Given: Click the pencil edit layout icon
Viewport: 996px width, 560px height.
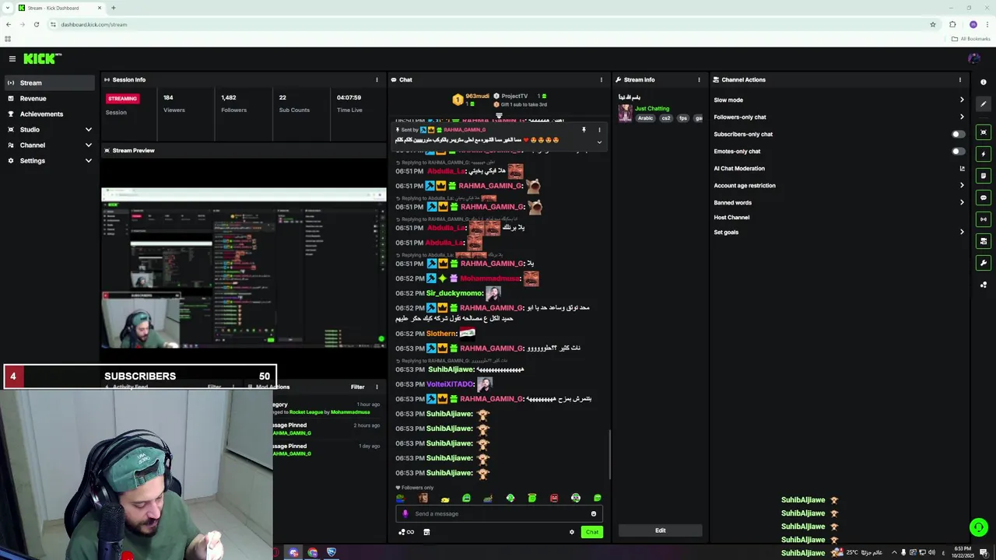Looking at the screenshot, I should (984, 104).
